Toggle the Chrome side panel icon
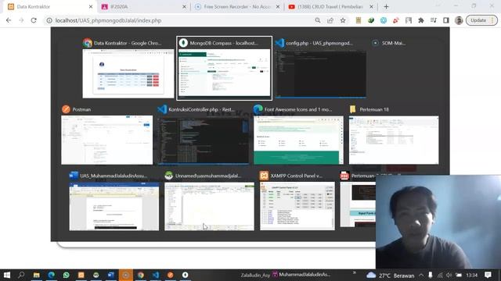The height and width of the screenshot is (281, 501). [x=446, y=20]
